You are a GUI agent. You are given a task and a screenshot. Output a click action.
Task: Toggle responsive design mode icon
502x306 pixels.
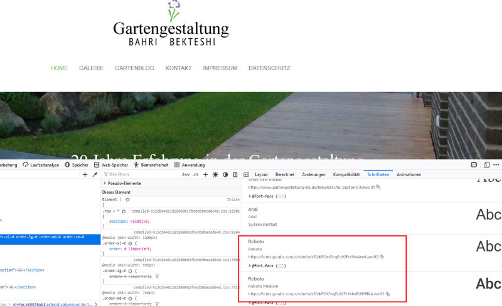click(487, 165)
